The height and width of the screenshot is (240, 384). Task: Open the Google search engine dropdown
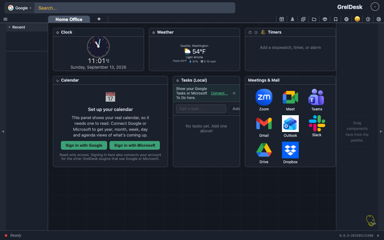20,8
